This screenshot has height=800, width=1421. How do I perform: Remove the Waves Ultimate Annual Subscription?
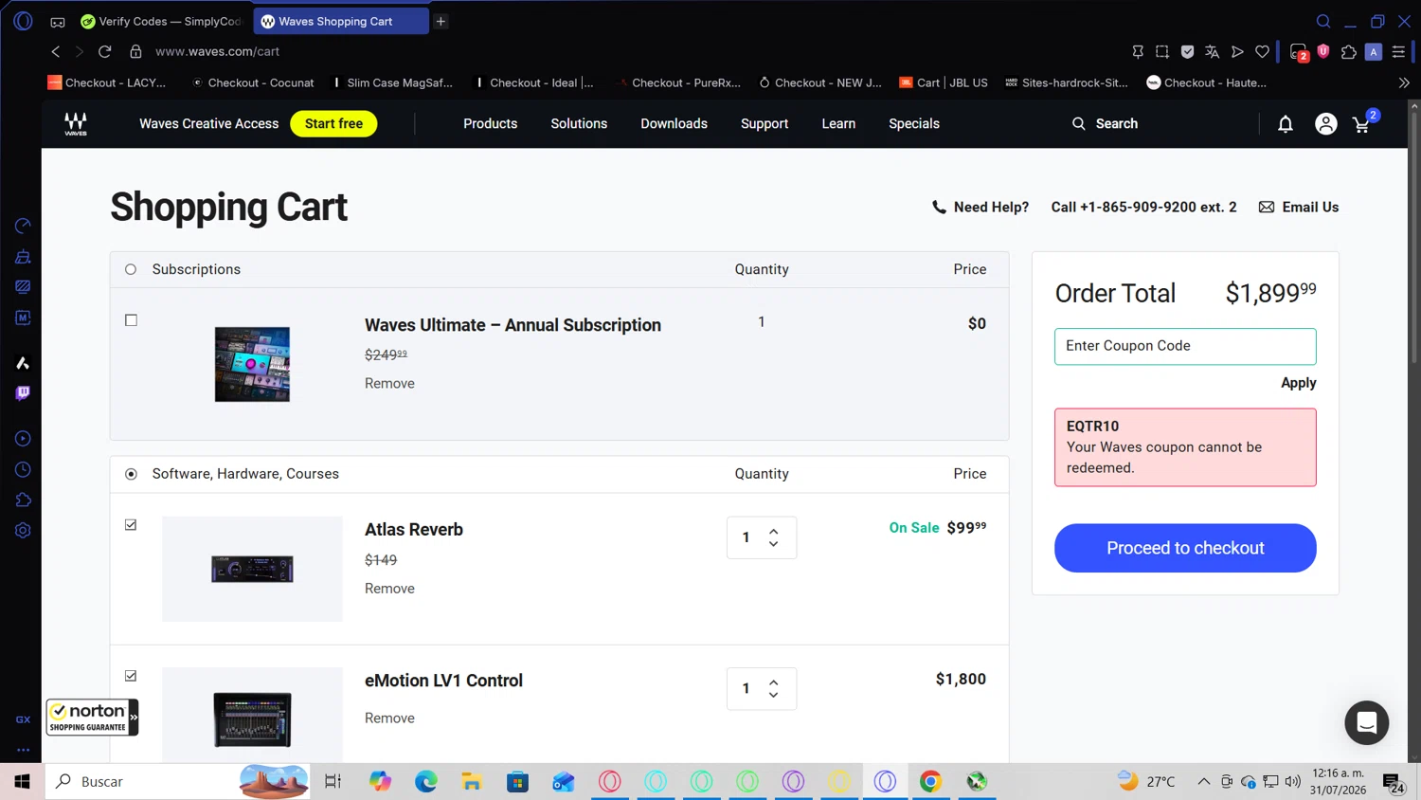pyautogui.click(x=389, y=383)
